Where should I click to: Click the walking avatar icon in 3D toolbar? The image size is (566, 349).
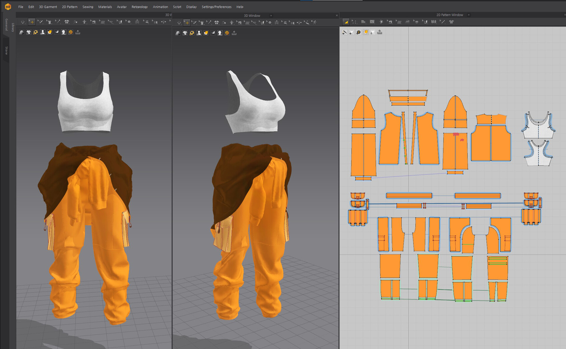pos(315,22)
